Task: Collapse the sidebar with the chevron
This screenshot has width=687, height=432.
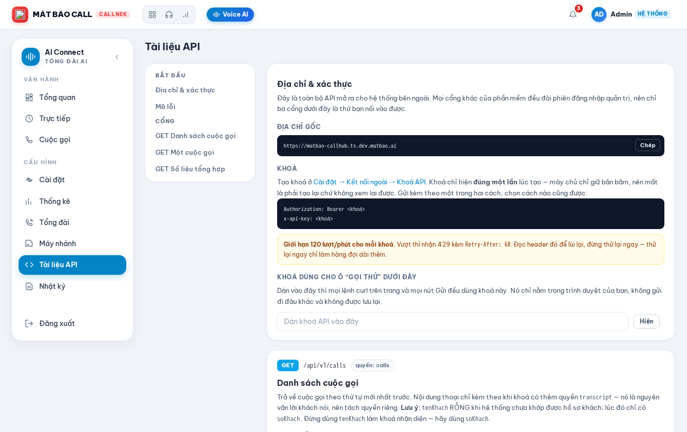Action: pos(117,57)
